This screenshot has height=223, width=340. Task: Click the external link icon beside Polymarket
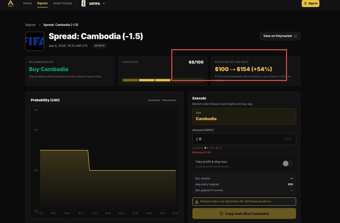296,36
